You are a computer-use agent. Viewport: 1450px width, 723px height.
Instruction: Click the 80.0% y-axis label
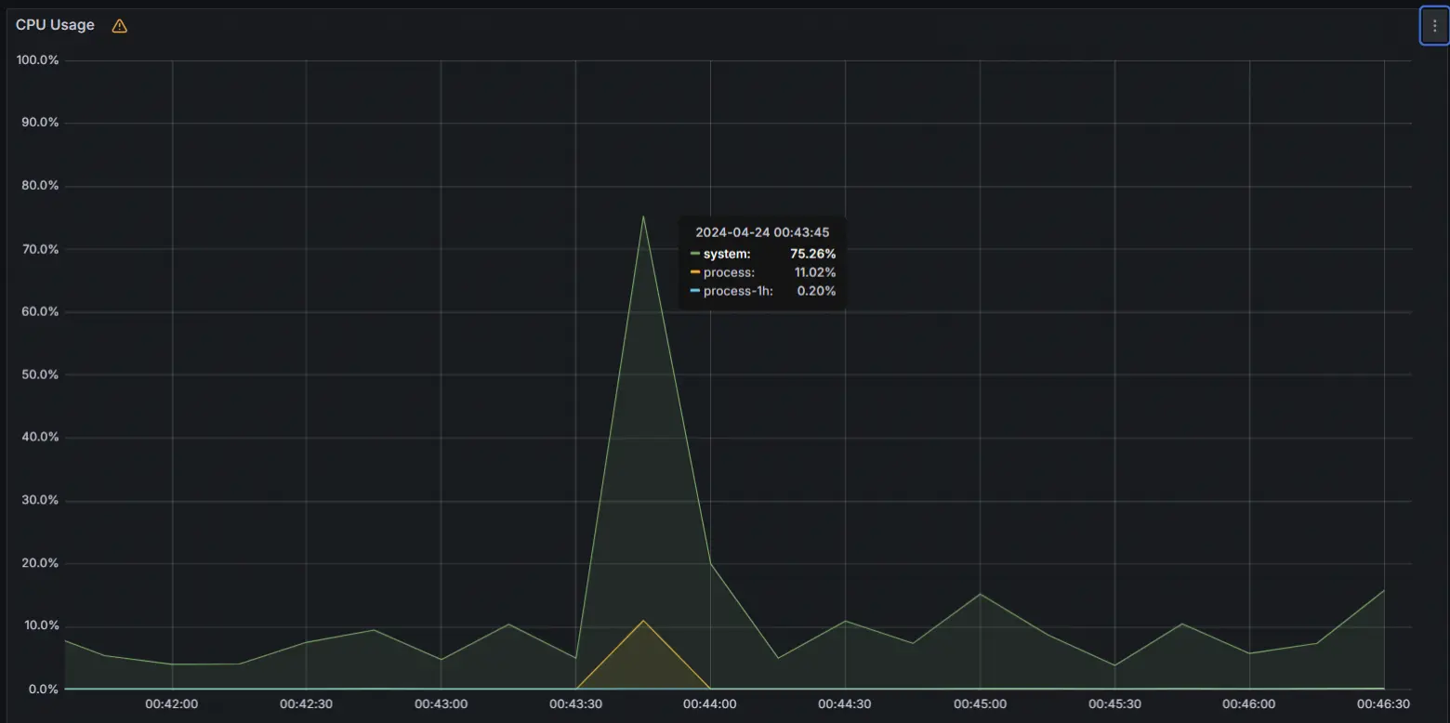pyautogui.click(x=40, y=186)
